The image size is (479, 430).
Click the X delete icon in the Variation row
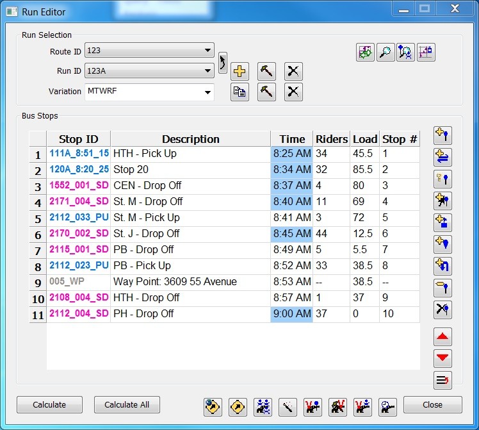point(293,92)
